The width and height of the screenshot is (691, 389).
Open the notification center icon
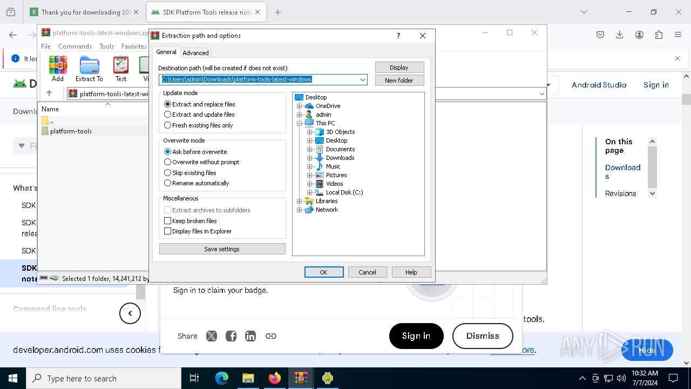[x=673, y=378]
